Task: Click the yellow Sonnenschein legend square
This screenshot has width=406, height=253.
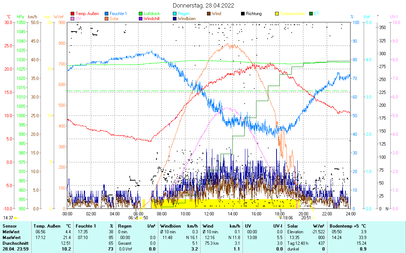Action: pos(277,14)
